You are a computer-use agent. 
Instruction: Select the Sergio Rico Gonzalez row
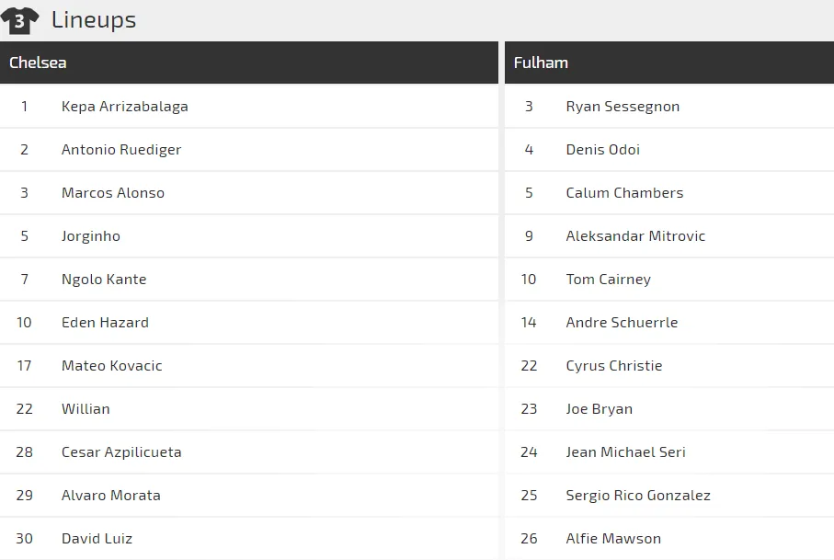tap(669, 495)
